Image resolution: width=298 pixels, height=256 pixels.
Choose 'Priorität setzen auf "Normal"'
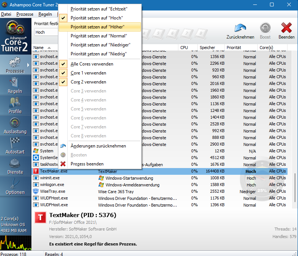point(100,36)
